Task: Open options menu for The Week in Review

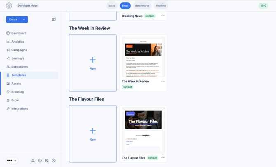Action: (163, 81)
